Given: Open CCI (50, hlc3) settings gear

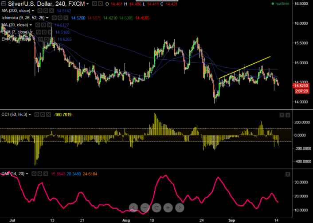Looking at the screenshot, I should click(43, 115).
